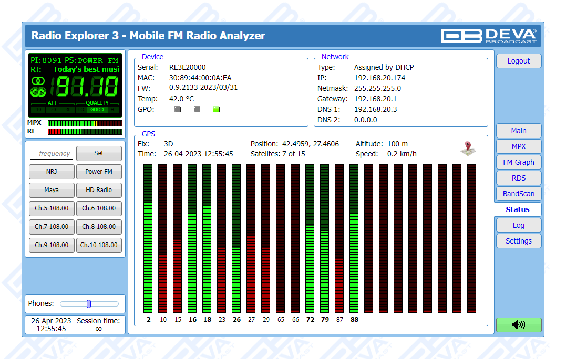Click the green active GPO indicator

click(x=217, y=110)
